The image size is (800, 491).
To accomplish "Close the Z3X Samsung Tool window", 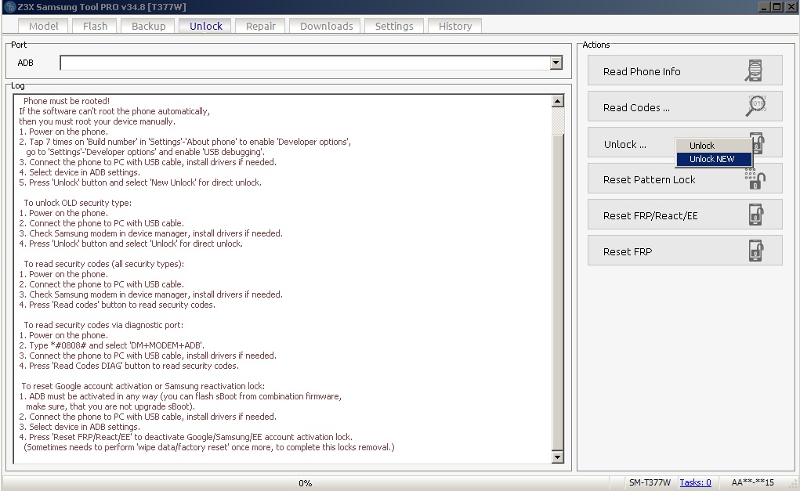I will (791, 6).
